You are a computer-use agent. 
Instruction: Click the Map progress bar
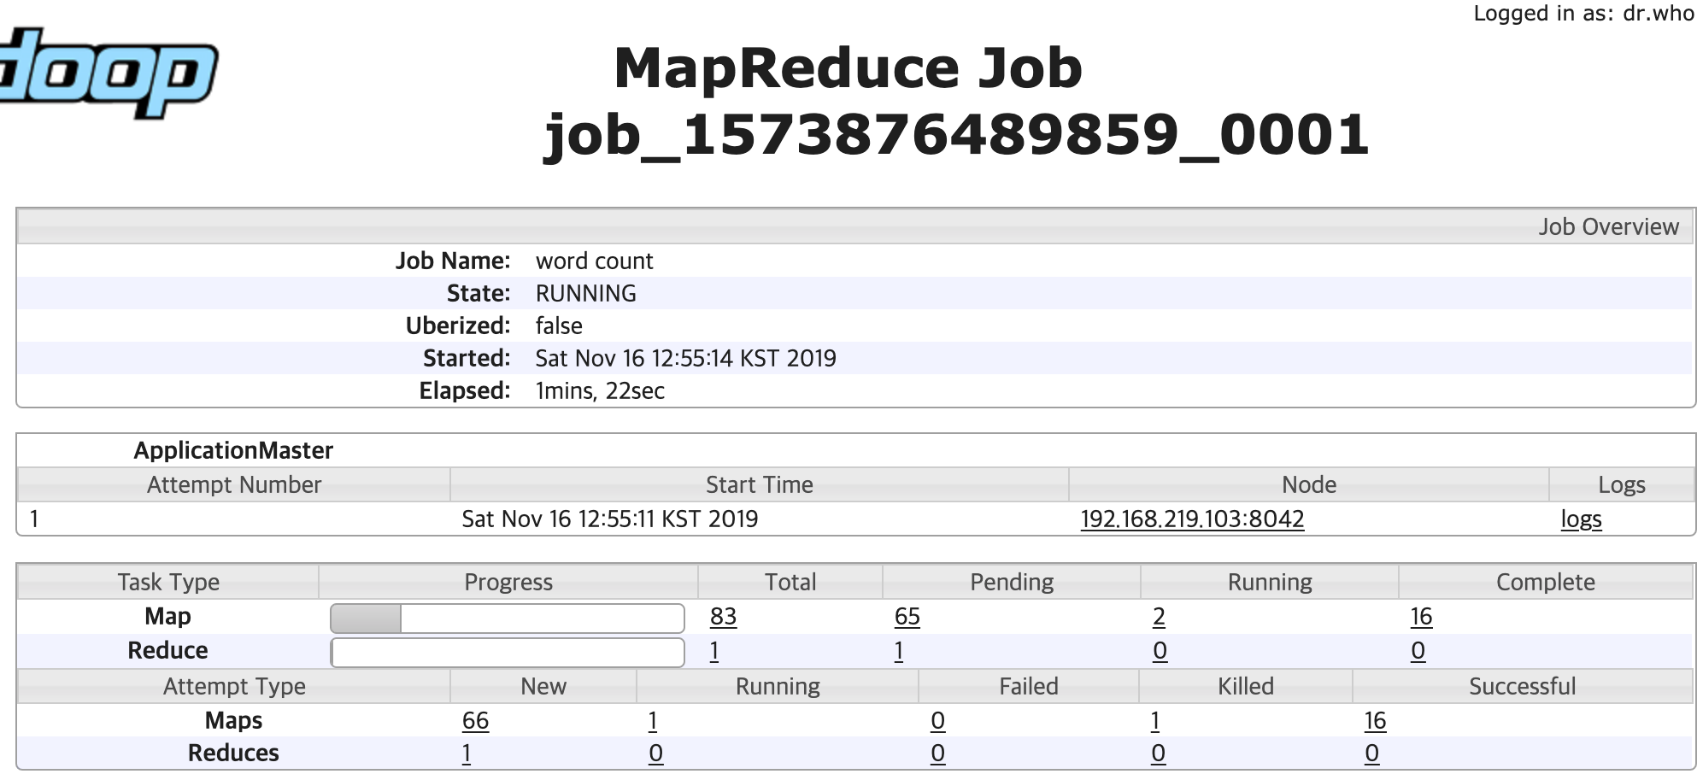coord(507,616)
